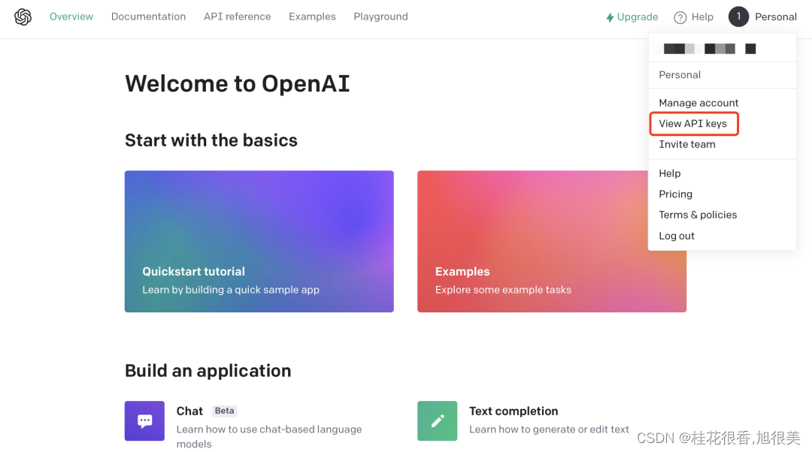Choose Manage account from menu
The width and height of the screenshot is (812, 452).
point(698,103)
